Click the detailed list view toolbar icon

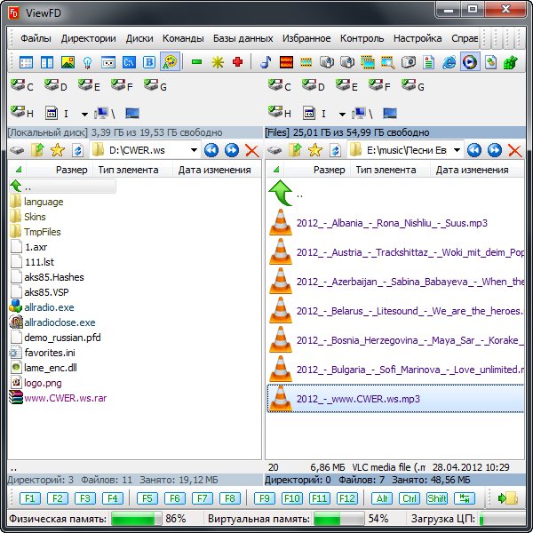pos(26,62)
